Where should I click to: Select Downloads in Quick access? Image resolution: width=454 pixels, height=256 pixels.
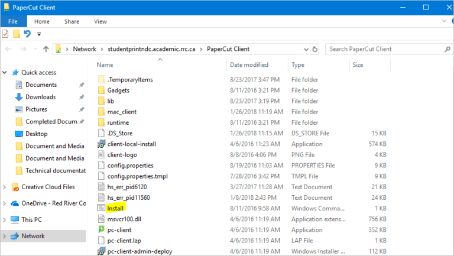(40, 97)
